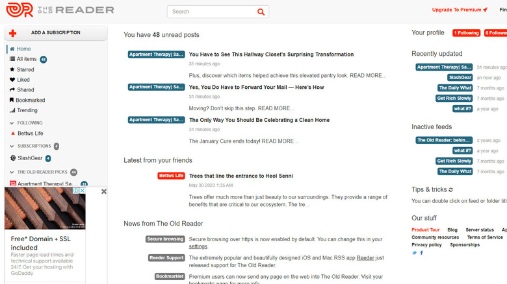
Task: Open the Home sidebar item
Action: click(x=23, y=49)
